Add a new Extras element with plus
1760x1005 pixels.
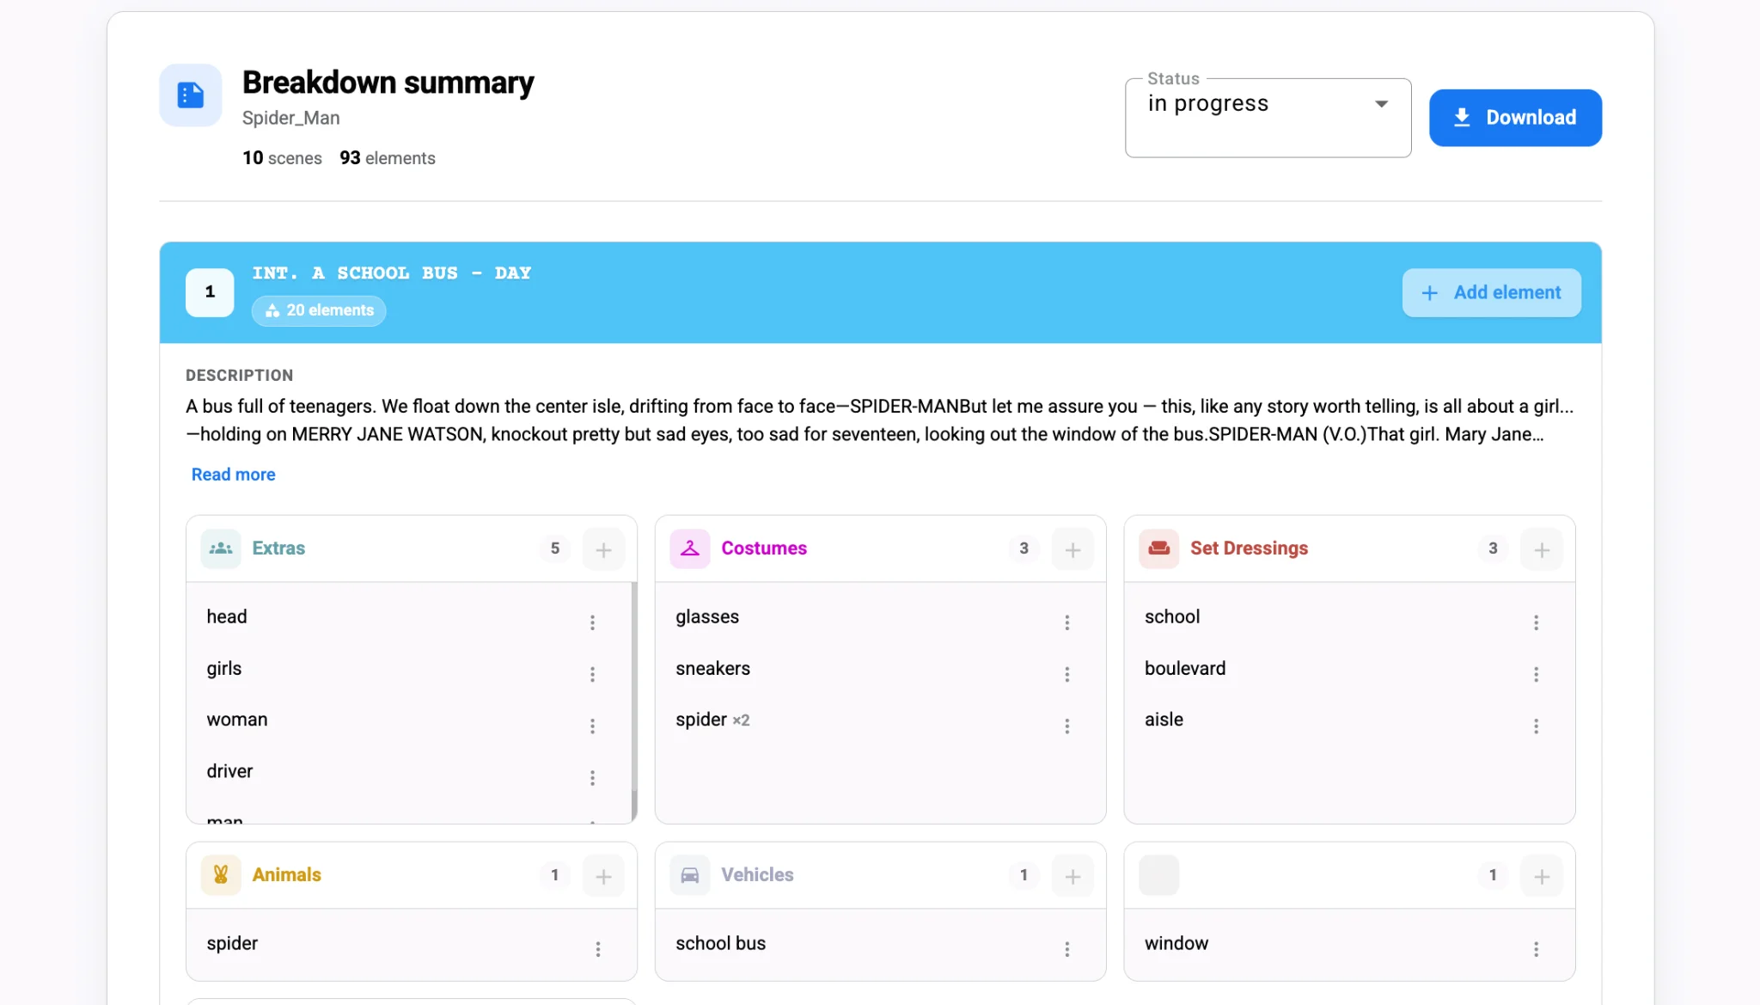tap(603, 549)
